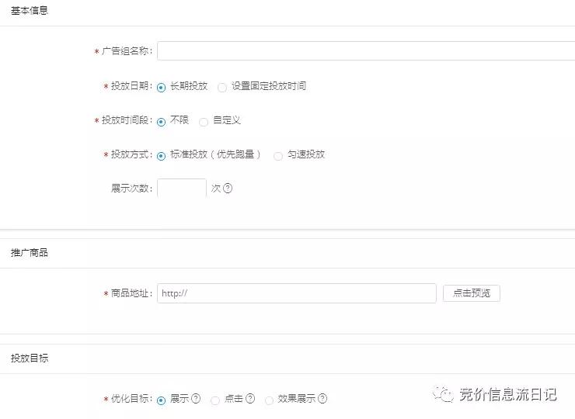Click the 投放目标 section heading
The image size is (575, 419).
[30, 358]
